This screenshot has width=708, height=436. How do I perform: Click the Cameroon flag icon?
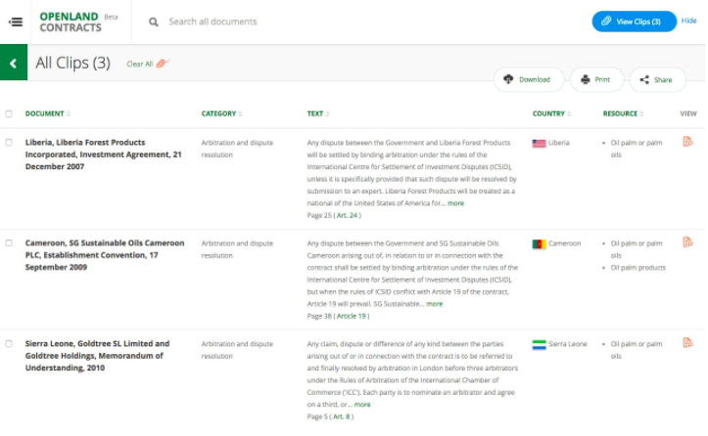539,244
